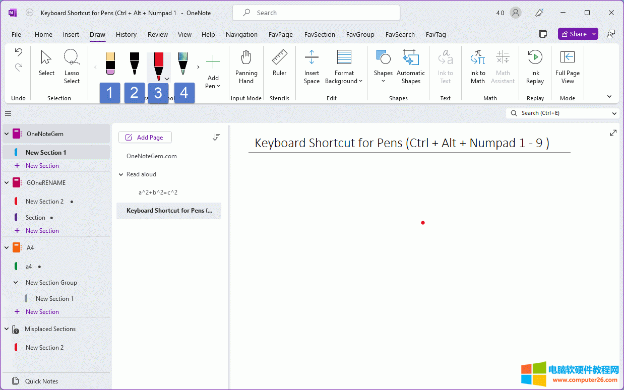Viewport: 624px width, 390px height.
Task: Start Ink Replay
Action: tap(535, 67)
